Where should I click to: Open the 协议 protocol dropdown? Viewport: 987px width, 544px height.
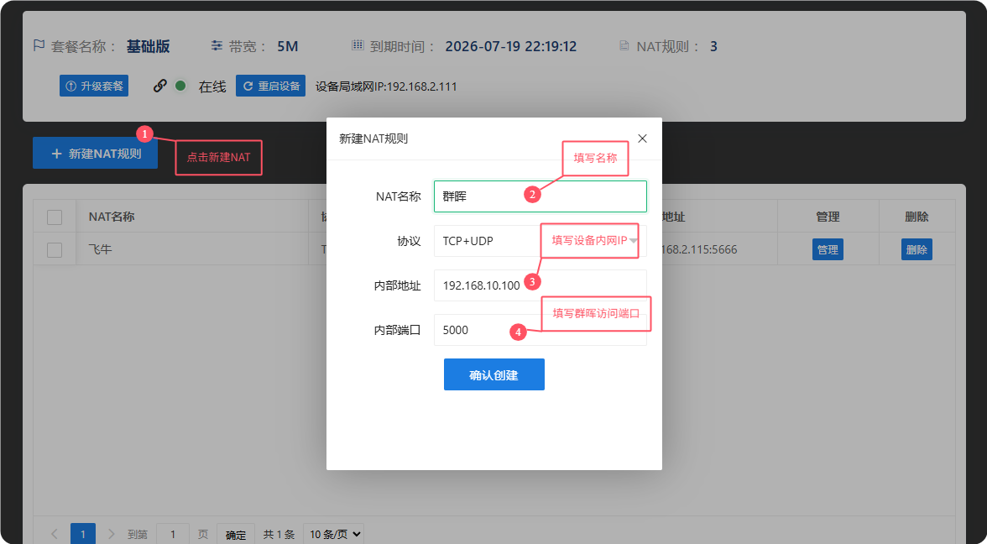(x=540, y=241)
